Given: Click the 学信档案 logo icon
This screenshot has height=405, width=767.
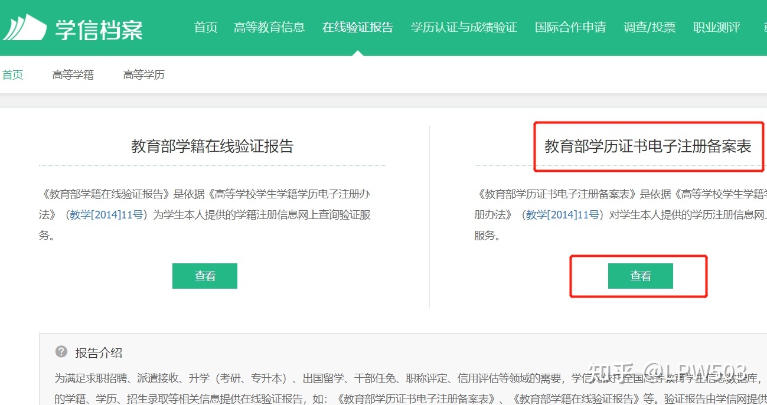Looking at the screenshot, I should coord(24,27).
